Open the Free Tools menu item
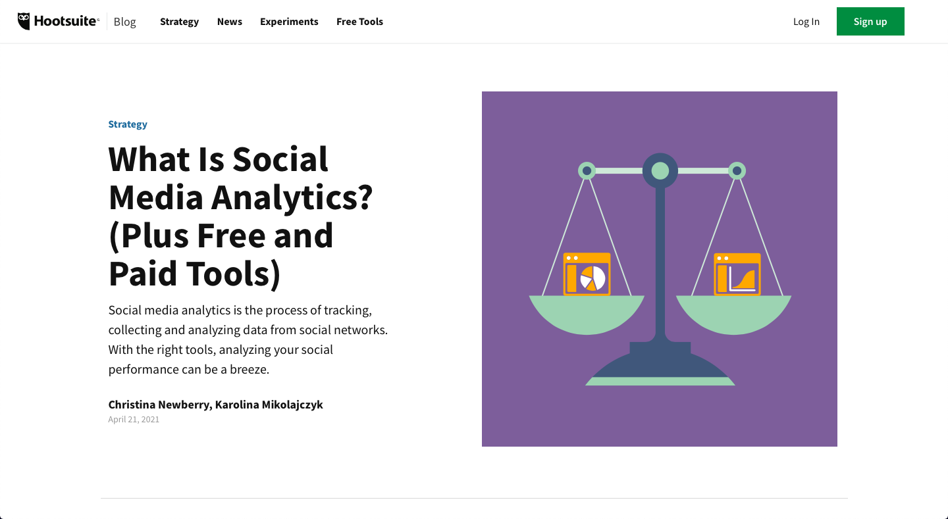This screenshot has width=948, height=519. pyautogui.click(x=359, y=22)
